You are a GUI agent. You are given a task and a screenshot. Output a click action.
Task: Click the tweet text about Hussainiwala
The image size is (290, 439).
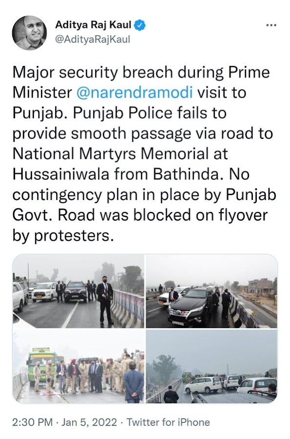(x=144, y=154)
